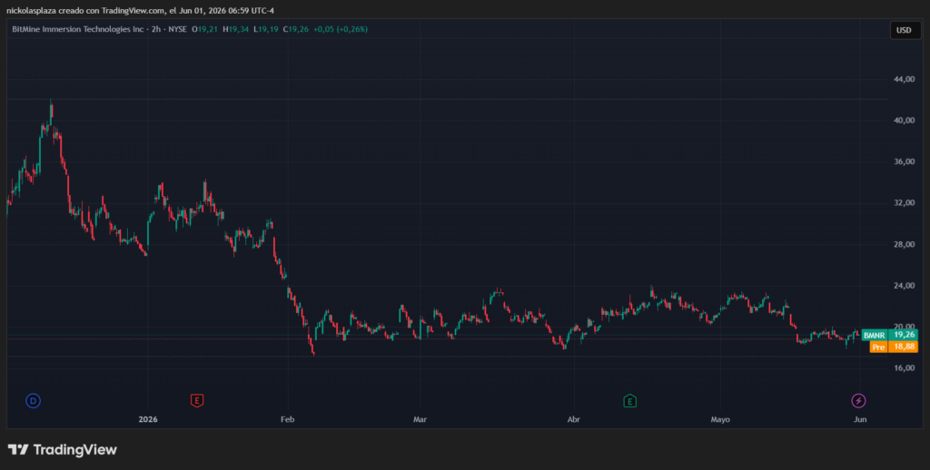The width and height of the screenshot is (930, 470).
Task: Click the Jun time axis label
Action: pos(860,419)
